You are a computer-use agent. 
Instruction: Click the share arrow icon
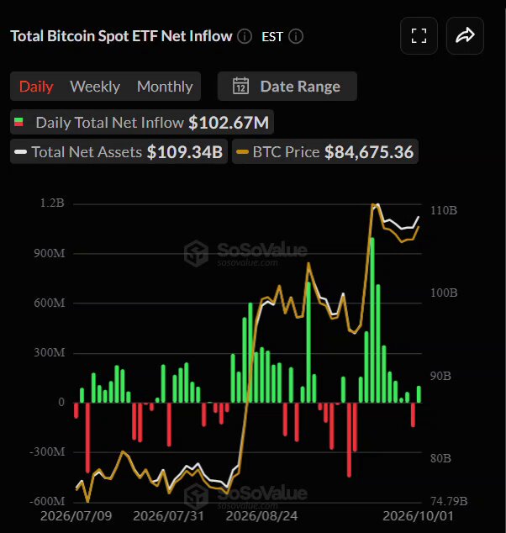pos(465,35)
